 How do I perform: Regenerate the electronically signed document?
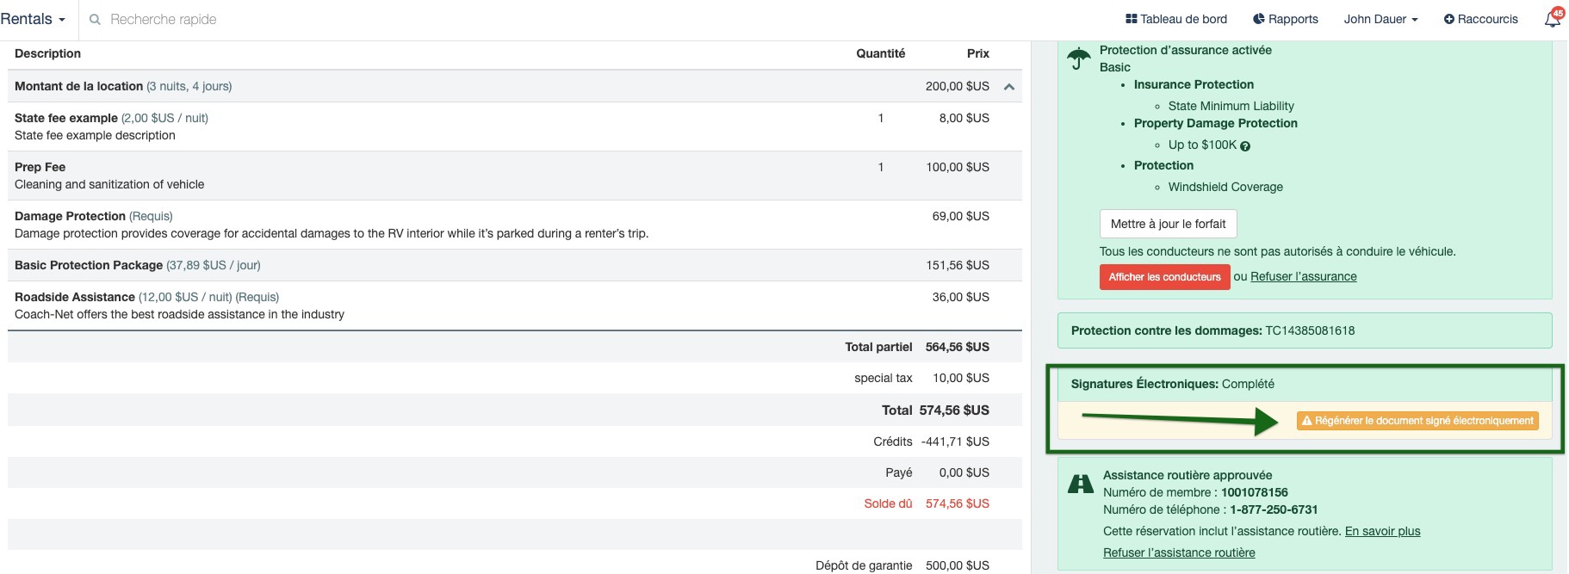coord(1417,421)
